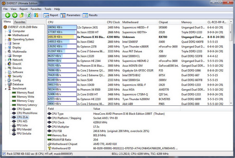Select the Multimedia tree icon

point(10,51)
